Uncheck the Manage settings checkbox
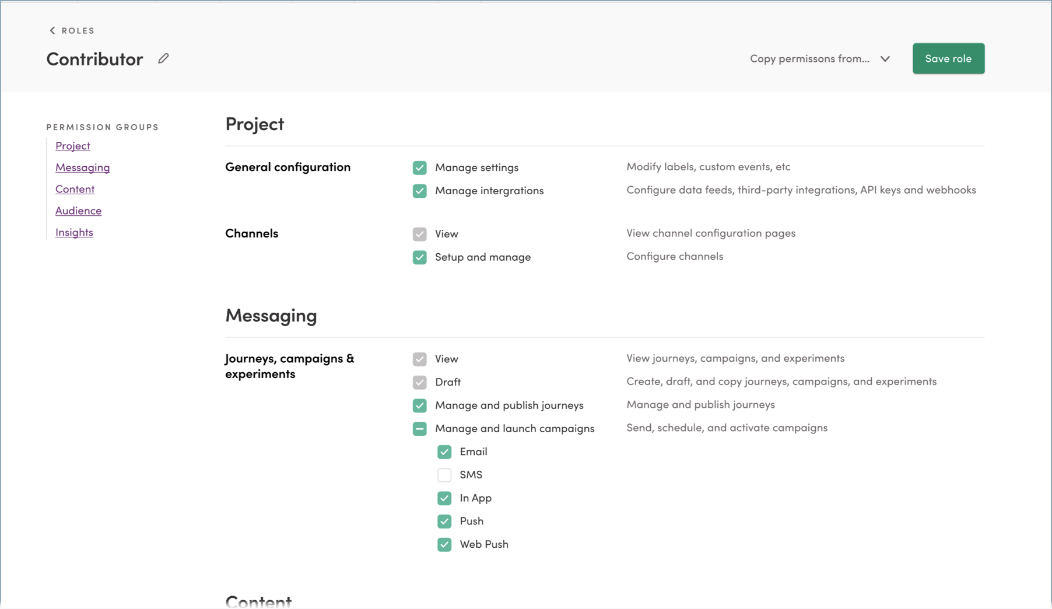The image size is (1052, 609). click(x=419, y=168)
